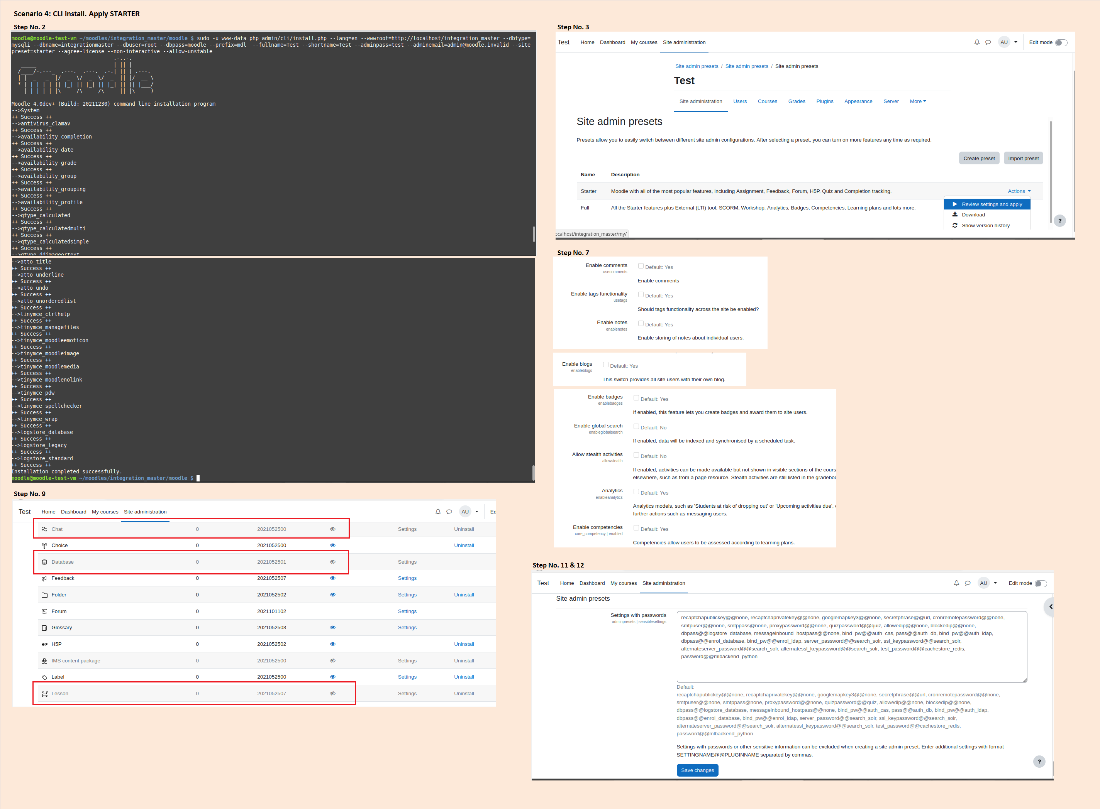Click the Label activity icon
1100x809 pixels.
44,677
